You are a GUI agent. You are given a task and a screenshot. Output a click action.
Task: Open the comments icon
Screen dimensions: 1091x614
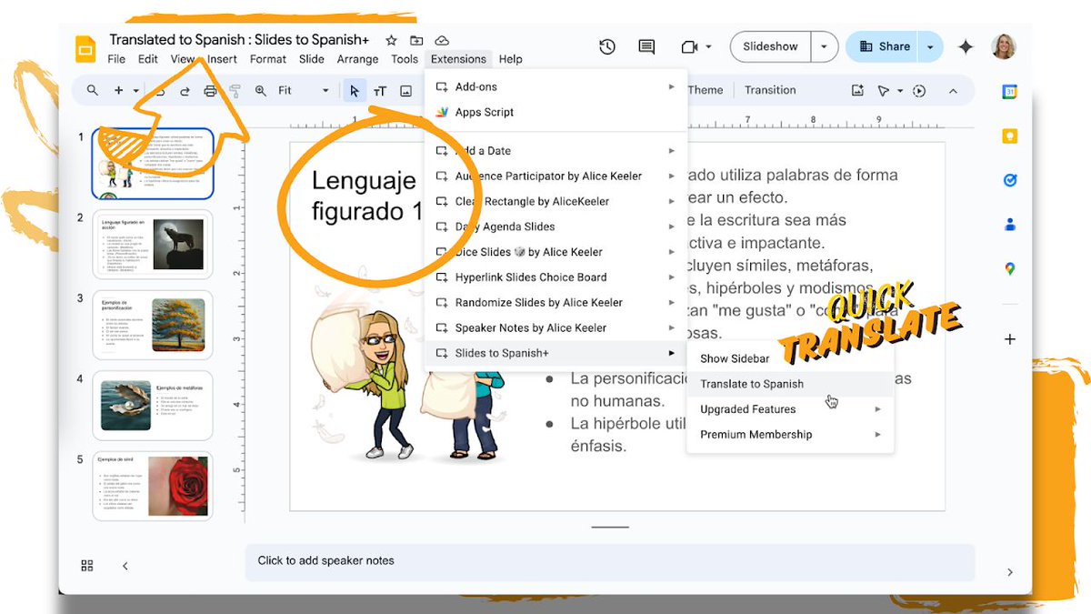646,46
